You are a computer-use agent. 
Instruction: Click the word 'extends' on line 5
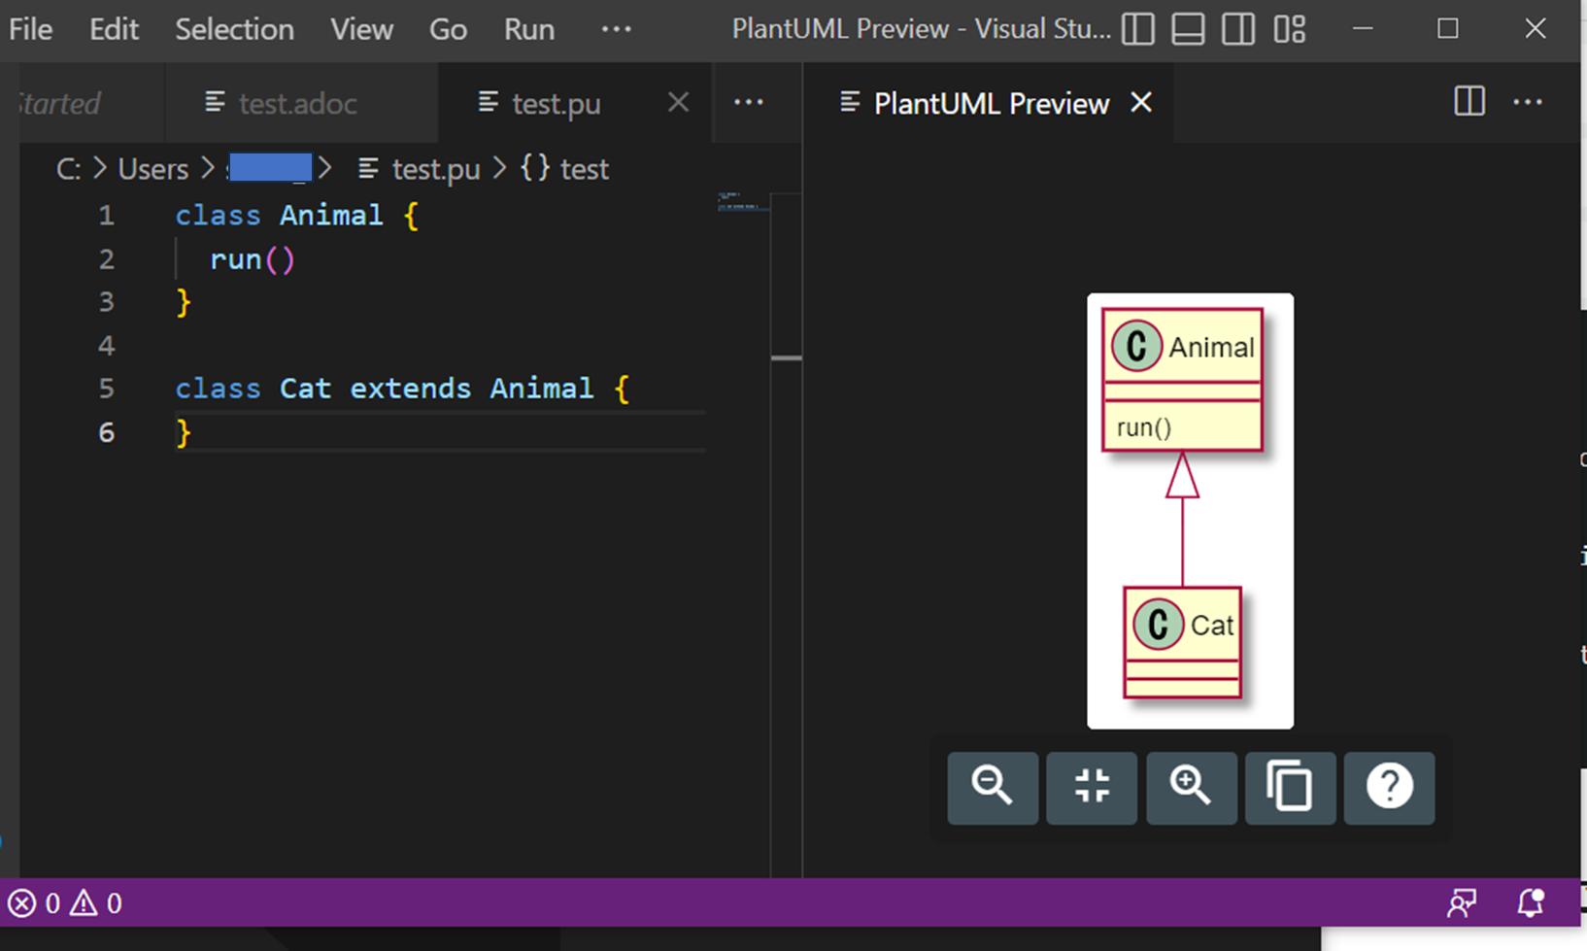[410, 389]
